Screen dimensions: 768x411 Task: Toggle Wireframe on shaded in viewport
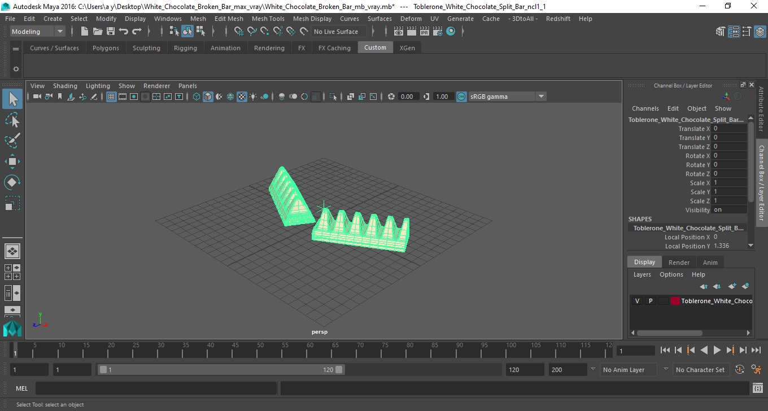[230, 97]
